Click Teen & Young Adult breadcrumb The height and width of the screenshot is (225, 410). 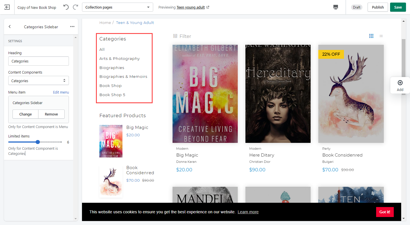tap(135, 23)
